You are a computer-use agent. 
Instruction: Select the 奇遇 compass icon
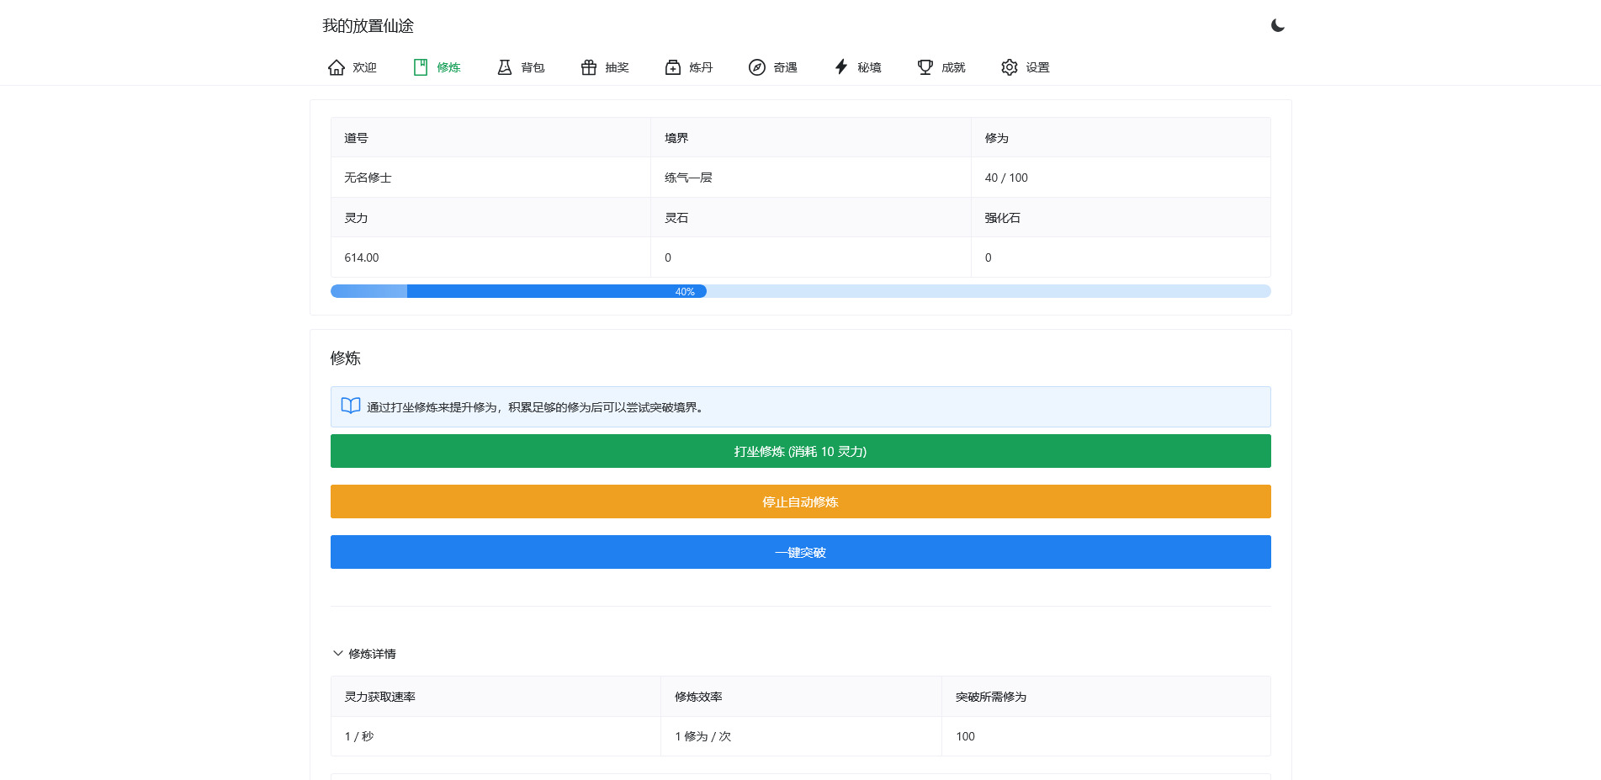[x=756, y=66]
